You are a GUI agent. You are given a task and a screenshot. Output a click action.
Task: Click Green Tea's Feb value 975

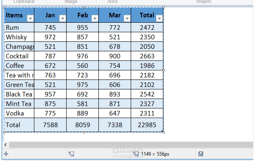coord(82,85)
